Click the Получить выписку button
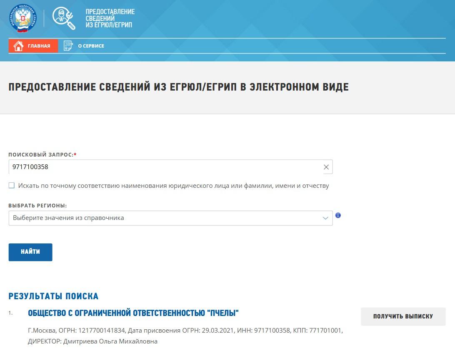Image resolution: width=455 pixels, height=351 pixels. tap(403, 316)
